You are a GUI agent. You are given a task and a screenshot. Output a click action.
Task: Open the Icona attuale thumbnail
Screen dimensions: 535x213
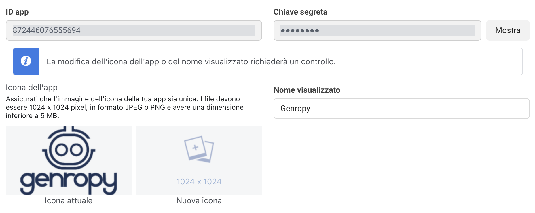click(x=69, y=161)
